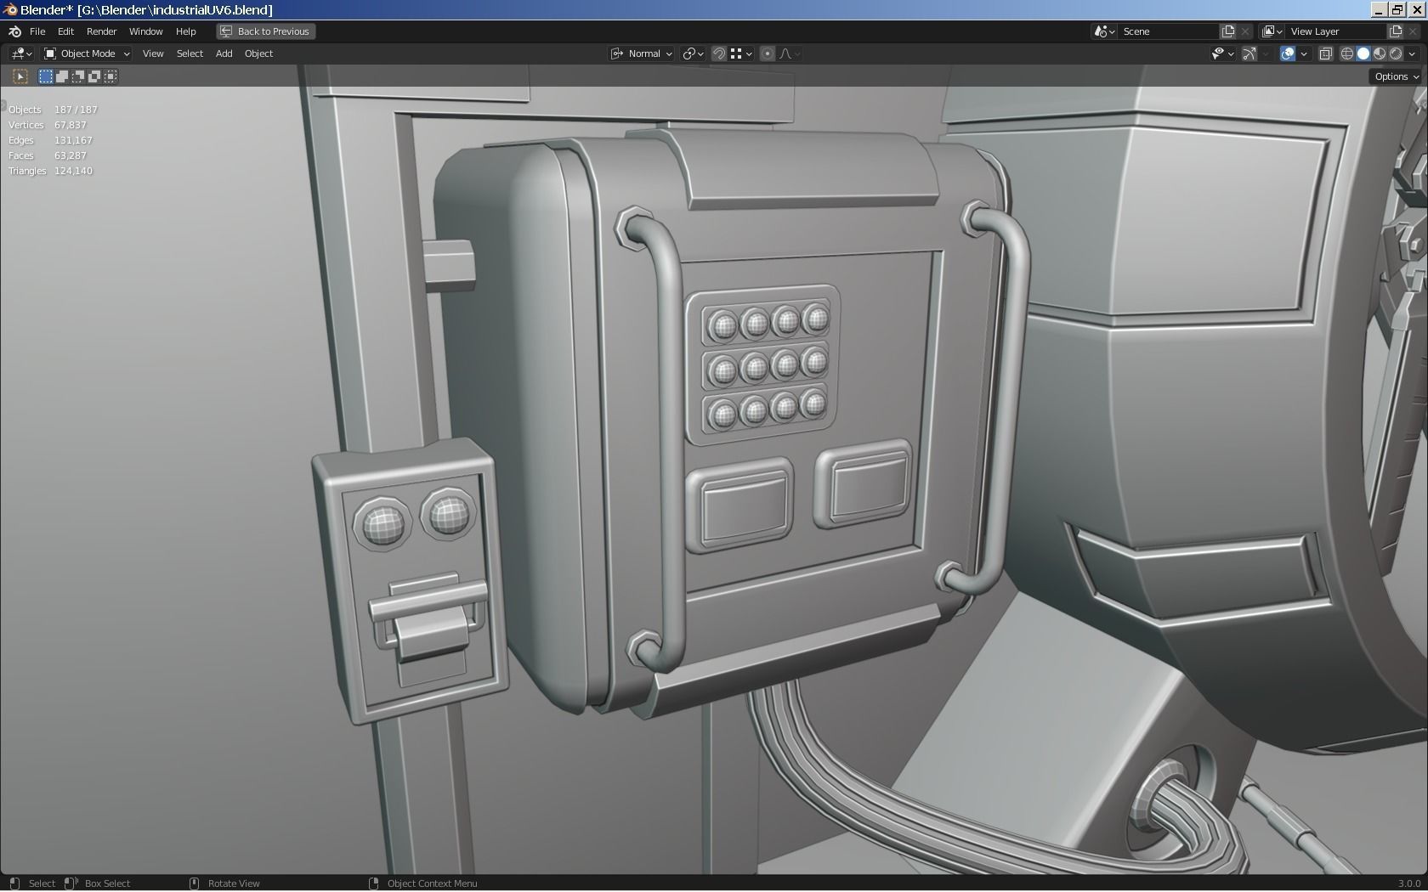
Task: Click the New Scene icon
Action: (1228, 31)
